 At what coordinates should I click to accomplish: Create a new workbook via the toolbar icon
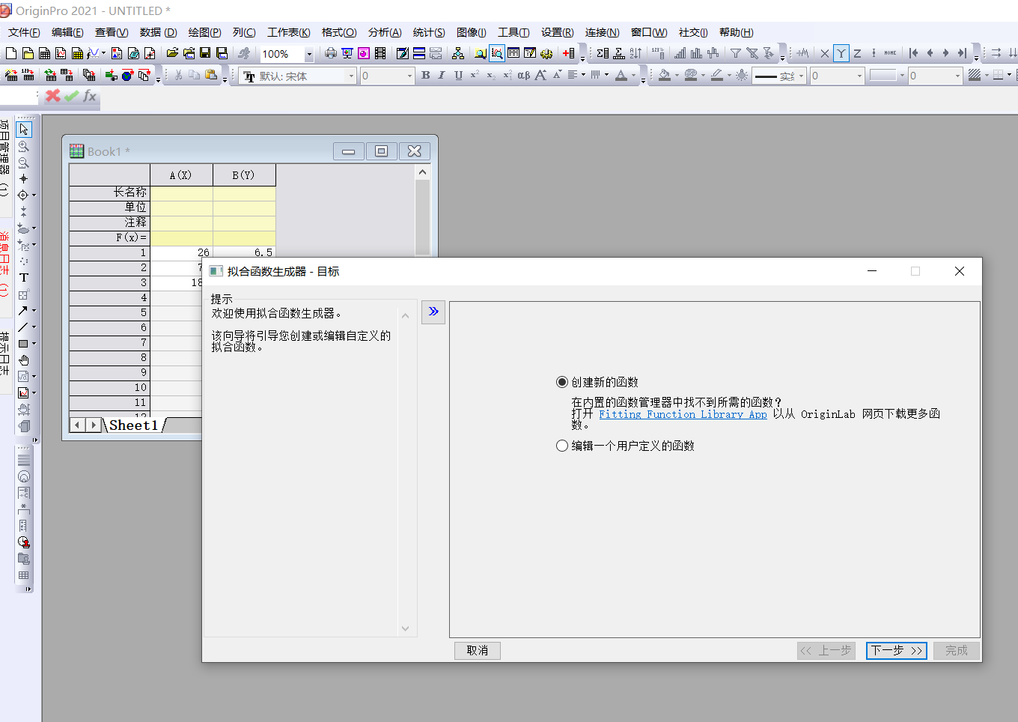click(44, 53)
